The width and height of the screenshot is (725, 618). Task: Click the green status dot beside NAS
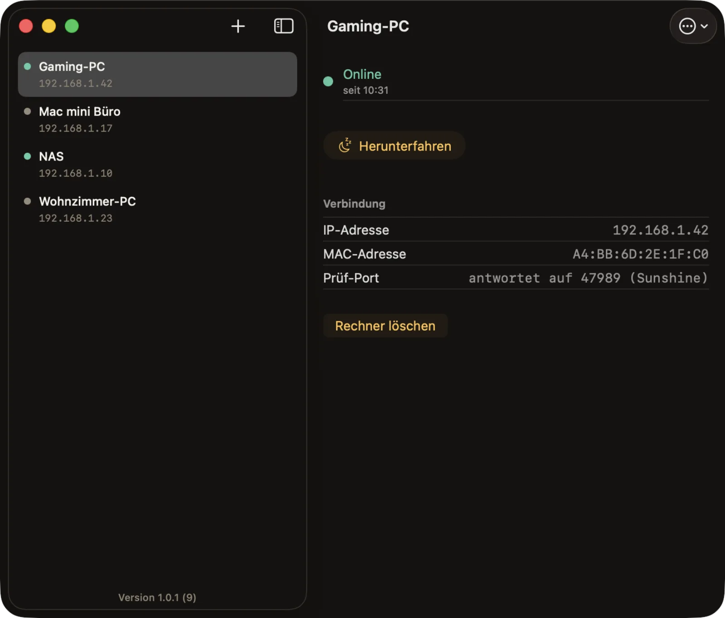[x=27, y=156]
